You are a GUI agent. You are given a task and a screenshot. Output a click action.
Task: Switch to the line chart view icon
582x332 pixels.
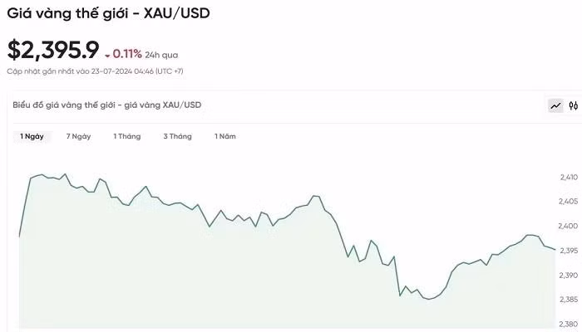tap(555, 105)
